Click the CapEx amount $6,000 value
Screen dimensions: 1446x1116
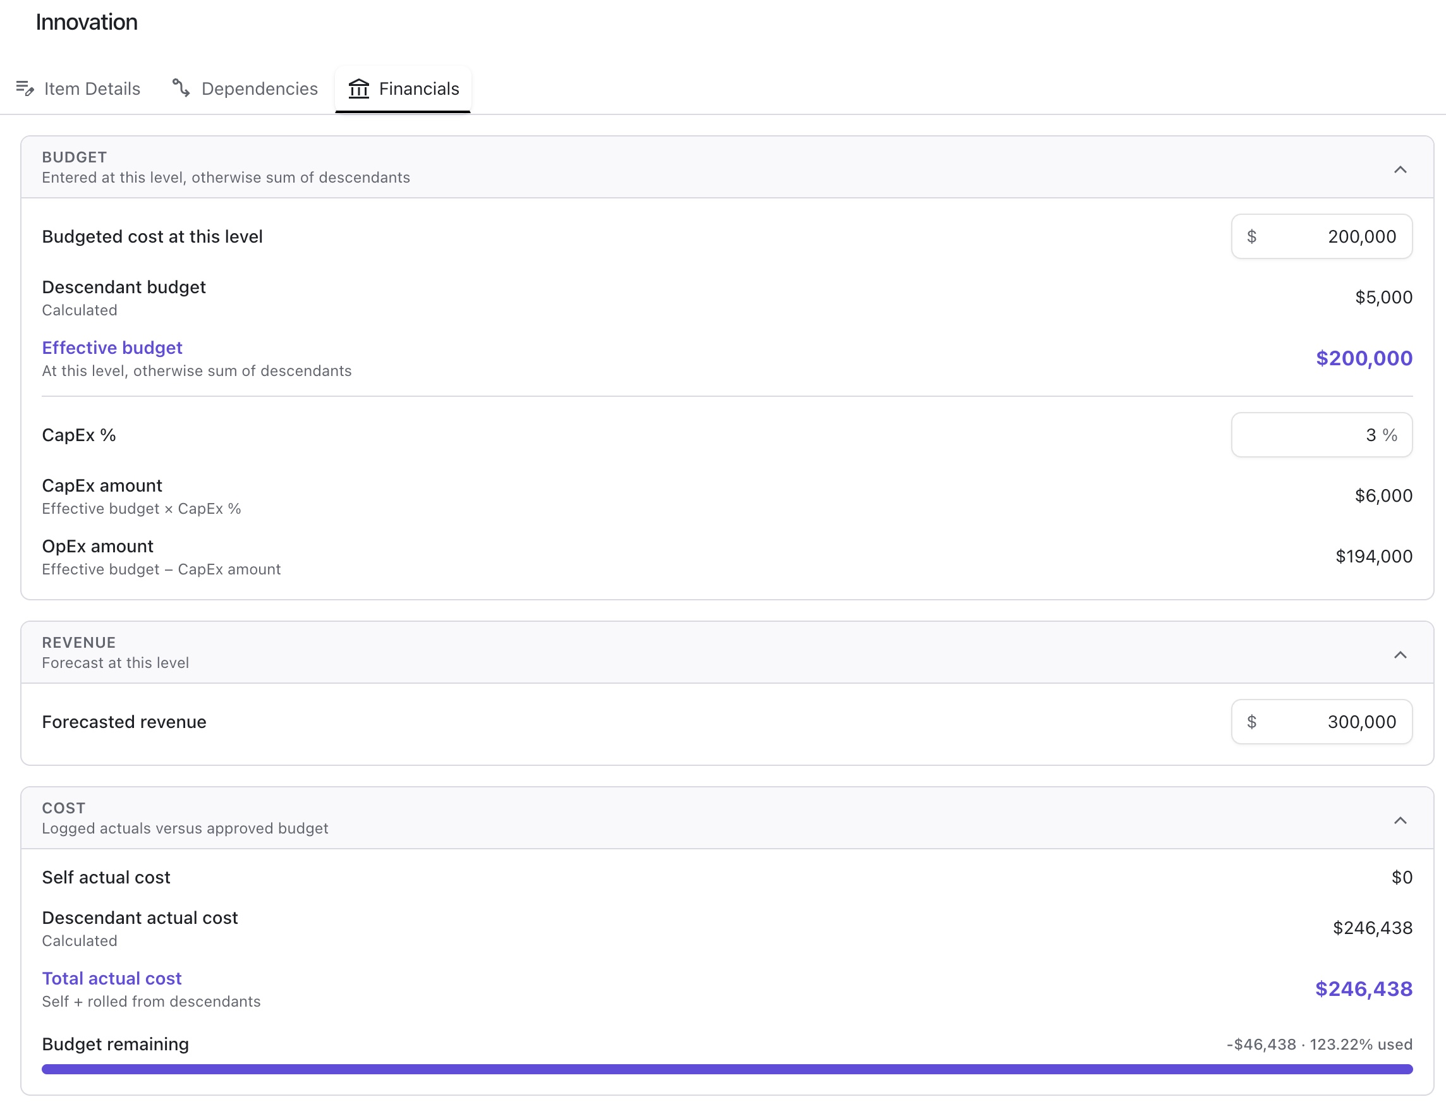pos(1383,496)
